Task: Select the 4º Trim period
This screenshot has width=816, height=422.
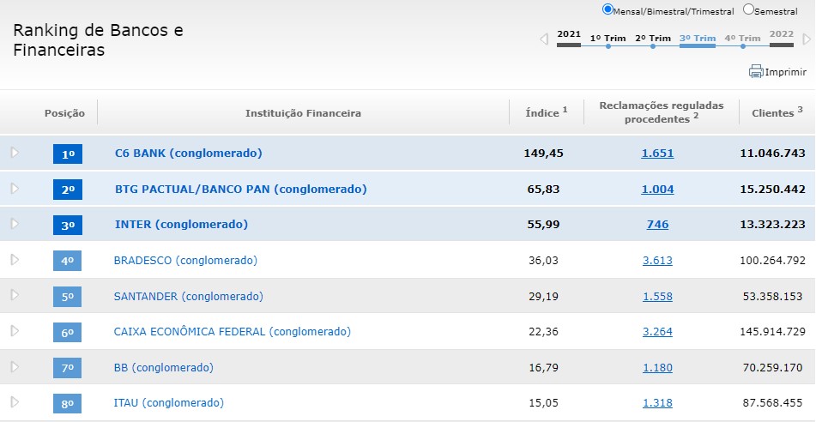Action: (x=742, y=39)
